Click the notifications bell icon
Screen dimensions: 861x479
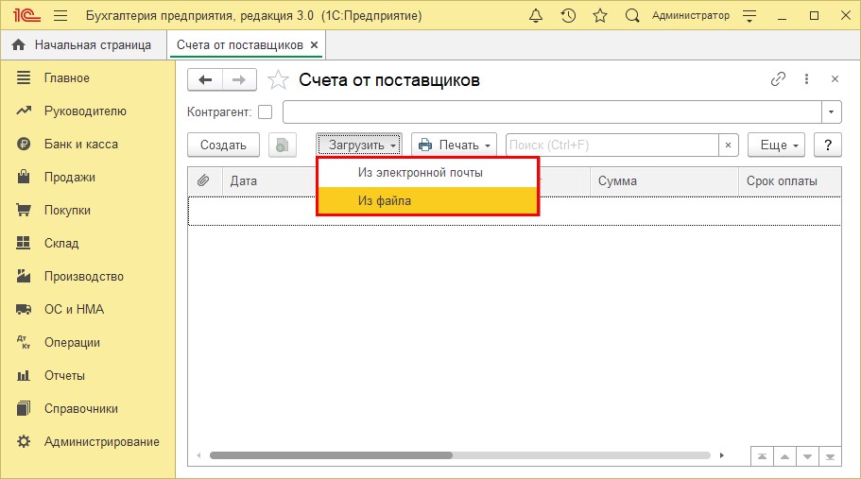click(536, 16)
